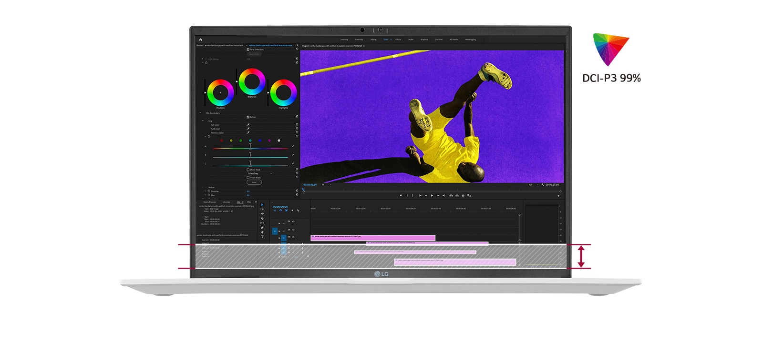
Task: Click the pink clip on track V1
Action: [373, 238]
